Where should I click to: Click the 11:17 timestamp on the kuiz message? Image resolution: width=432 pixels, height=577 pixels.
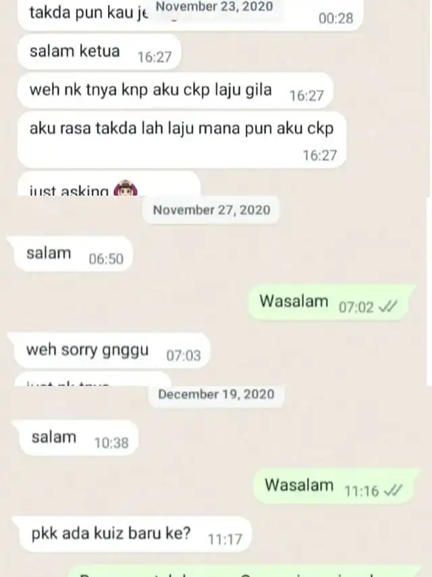[225, 539]
